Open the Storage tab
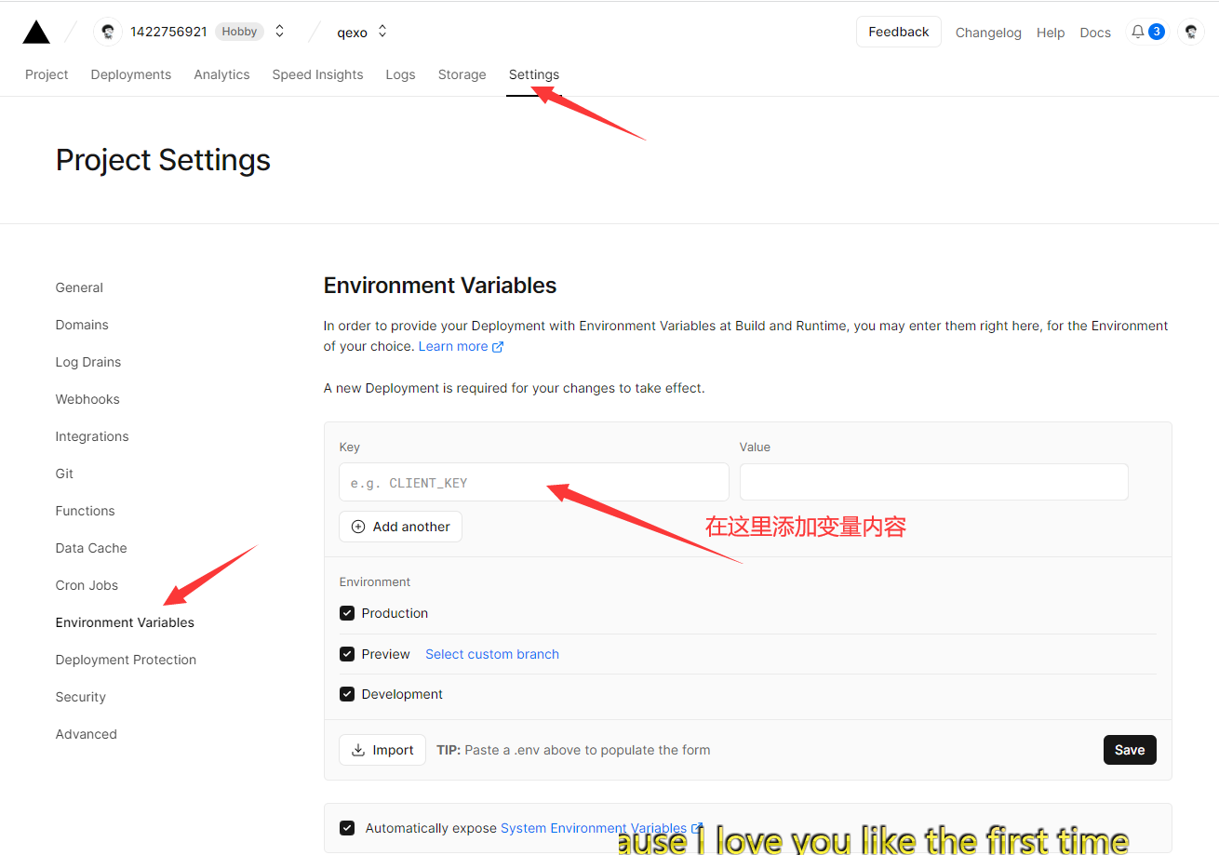 (x=462, y=74)
